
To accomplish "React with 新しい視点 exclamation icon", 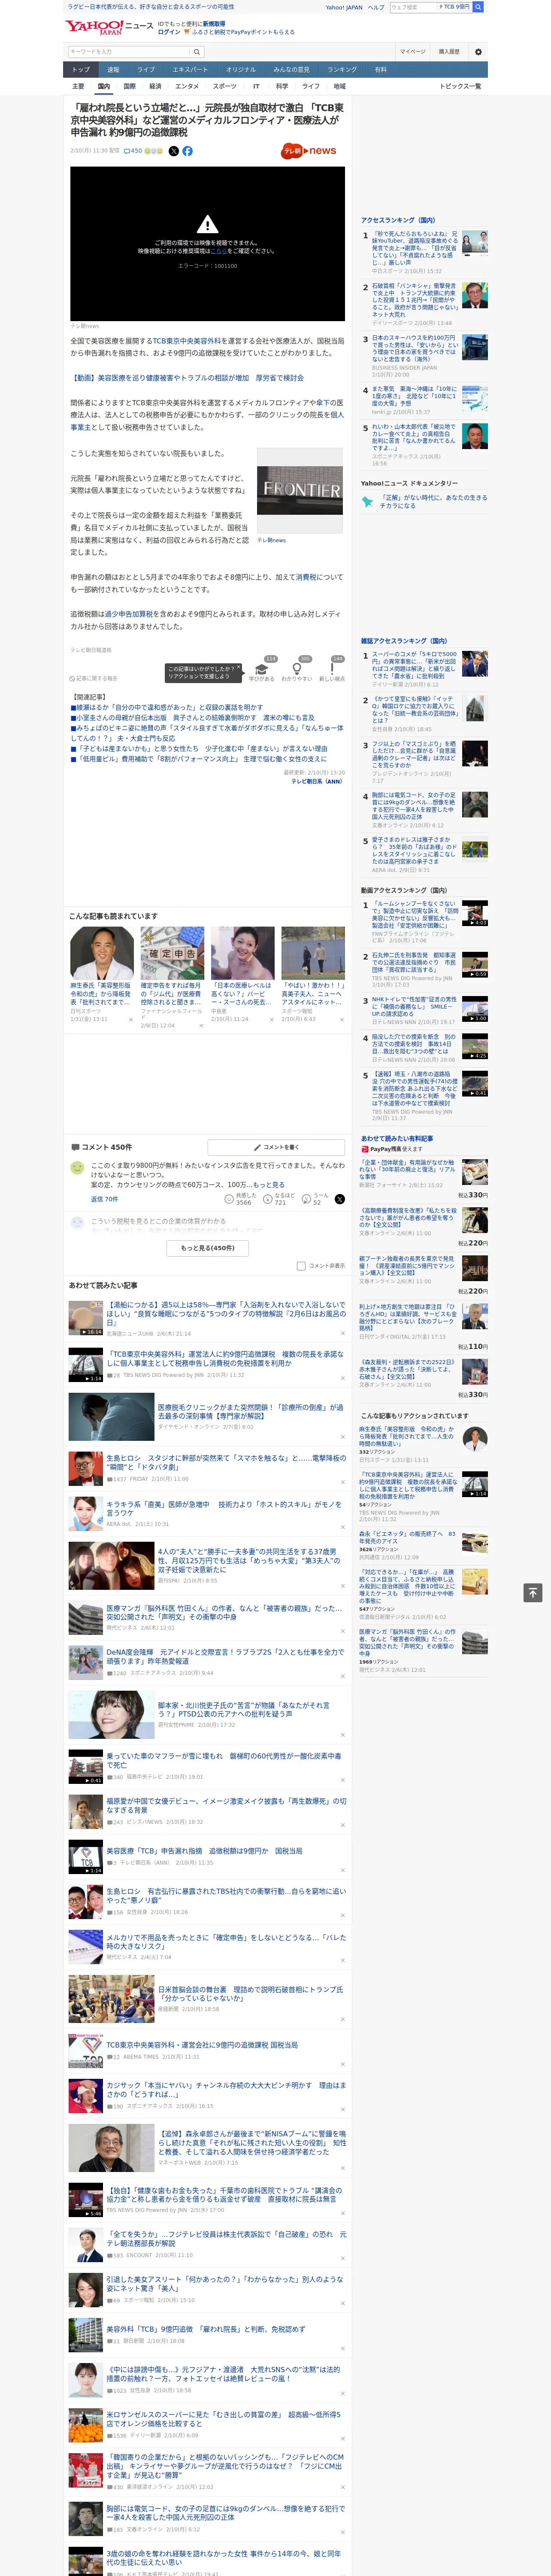I will click(x=332, y=669).
